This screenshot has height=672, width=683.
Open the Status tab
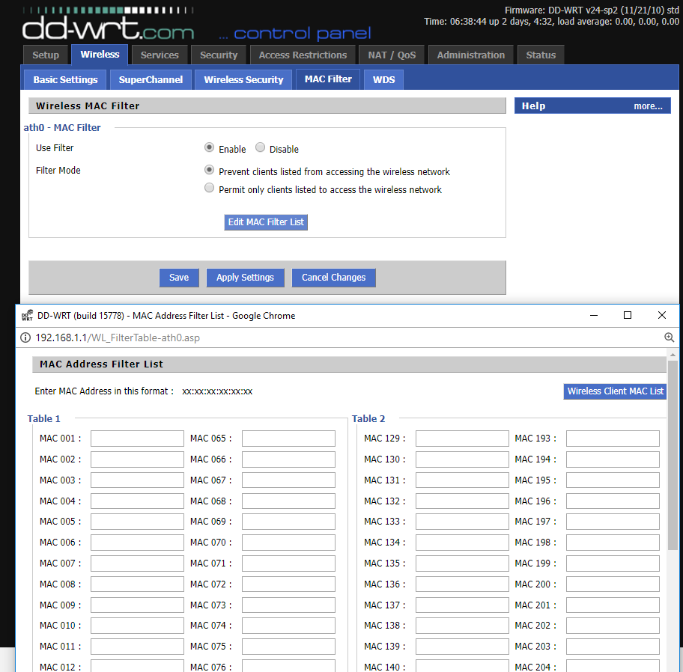point(541,55)
